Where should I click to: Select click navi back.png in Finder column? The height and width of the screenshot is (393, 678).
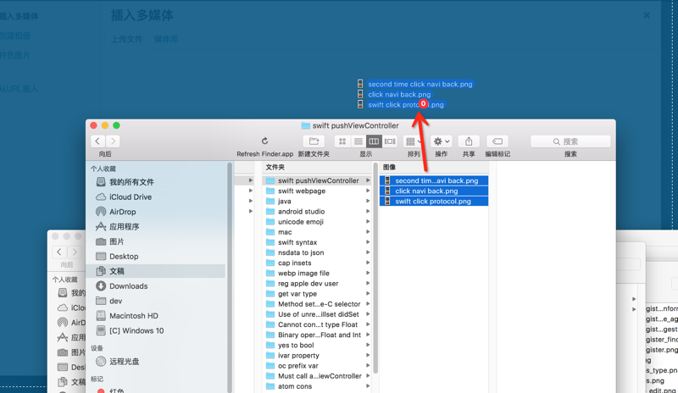tap(434, 191)
